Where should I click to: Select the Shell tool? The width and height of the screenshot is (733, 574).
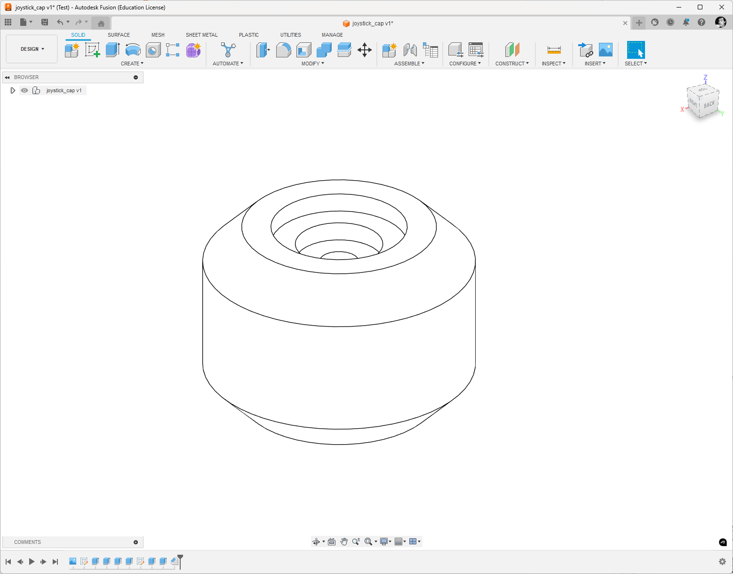point(304,50)
